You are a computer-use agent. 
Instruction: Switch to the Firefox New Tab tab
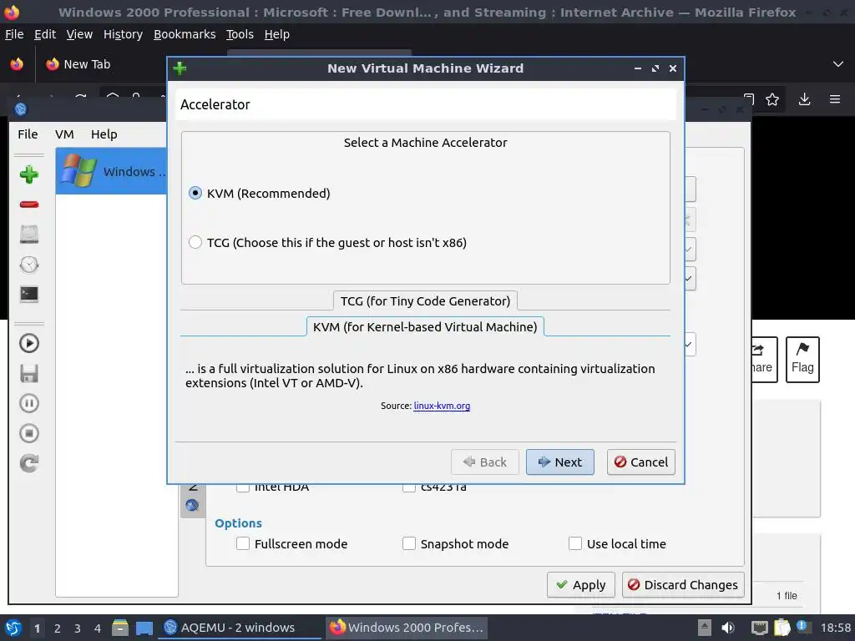[87, 64]
